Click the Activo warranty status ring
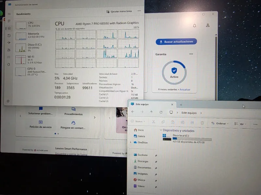Image resolution: width=261 pixels, height=195 pixels. click(x=174, y=72)
